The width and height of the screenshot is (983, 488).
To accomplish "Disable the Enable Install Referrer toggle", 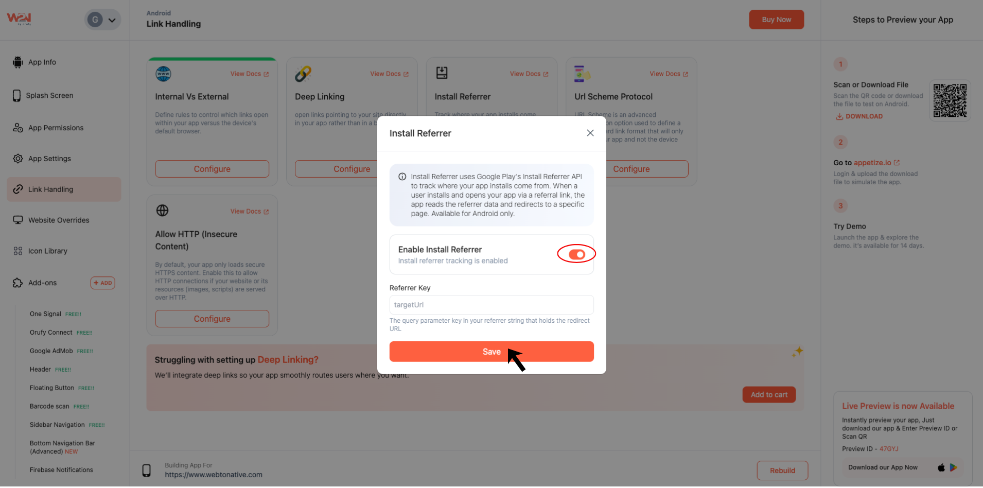I will 576,254.
